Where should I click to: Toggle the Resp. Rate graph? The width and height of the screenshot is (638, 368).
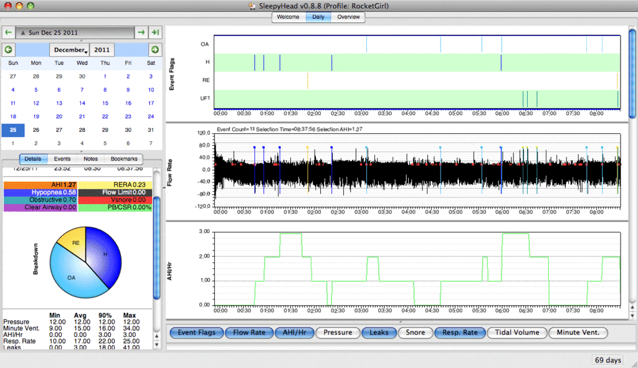click(460, 333)
